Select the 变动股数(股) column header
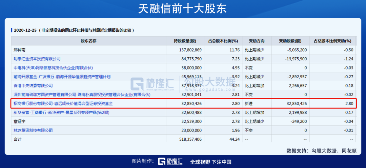The width and height of the screenshot is (366, 168). coord(290,41)
